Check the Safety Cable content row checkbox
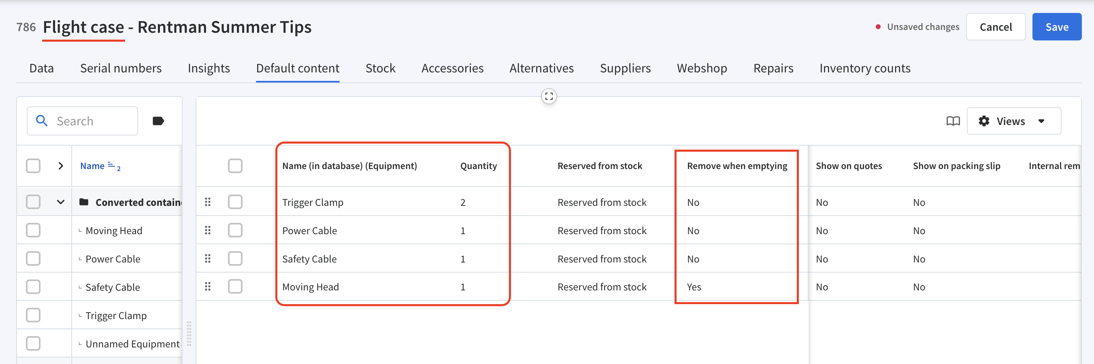 click(x=235, y=259)
